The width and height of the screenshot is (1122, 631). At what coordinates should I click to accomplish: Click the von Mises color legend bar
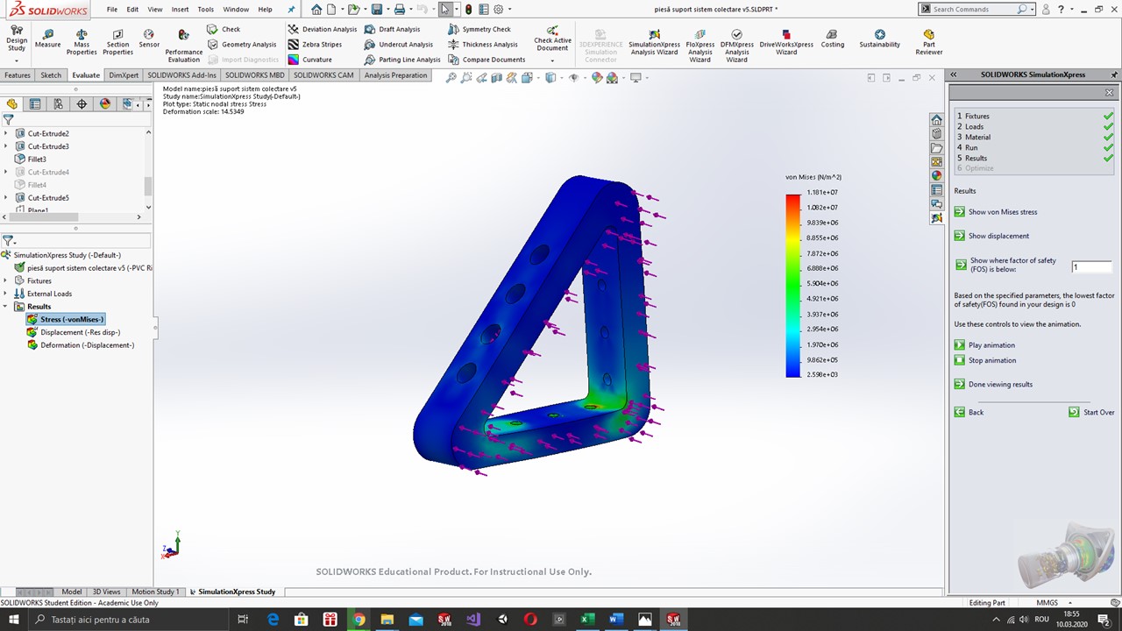pos(792,285)
